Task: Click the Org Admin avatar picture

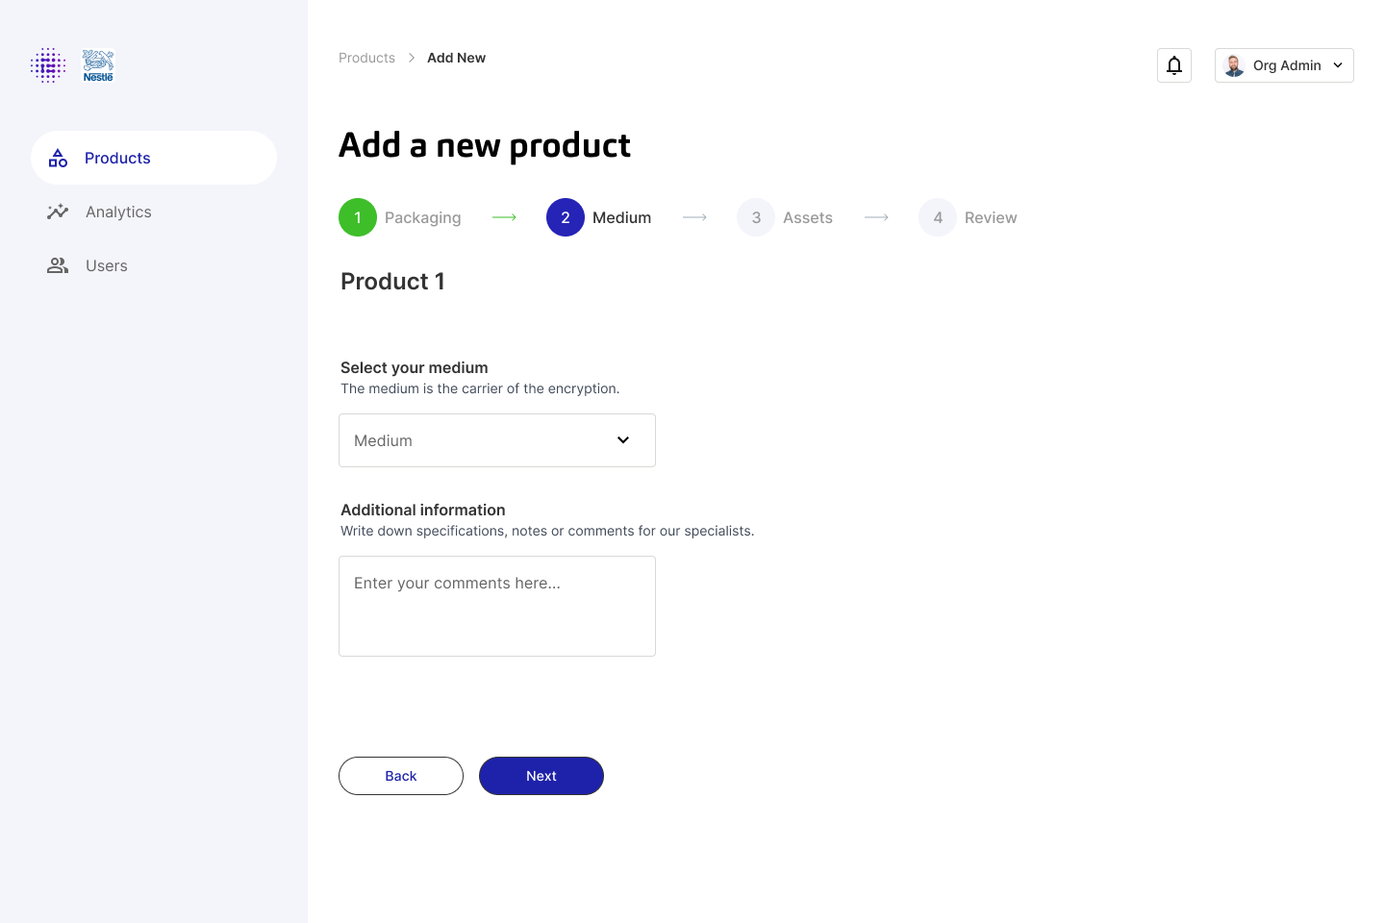Action: pyautogui.click(x=1235, y=65)
